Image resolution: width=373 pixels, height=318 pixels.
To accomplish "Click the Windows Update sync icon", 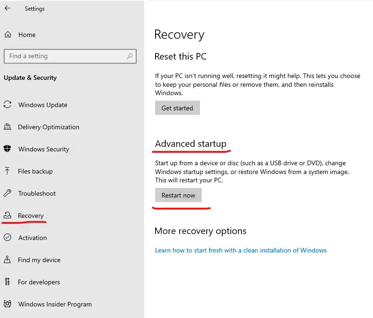I will click(x=7, y=105).
